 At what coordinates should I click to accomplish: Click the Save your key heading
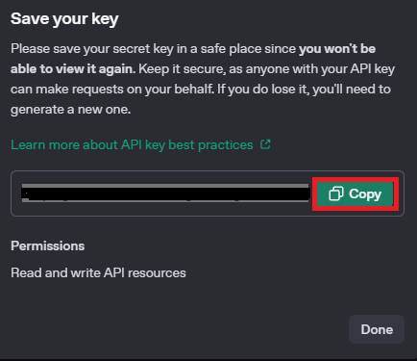coord(64,19)
